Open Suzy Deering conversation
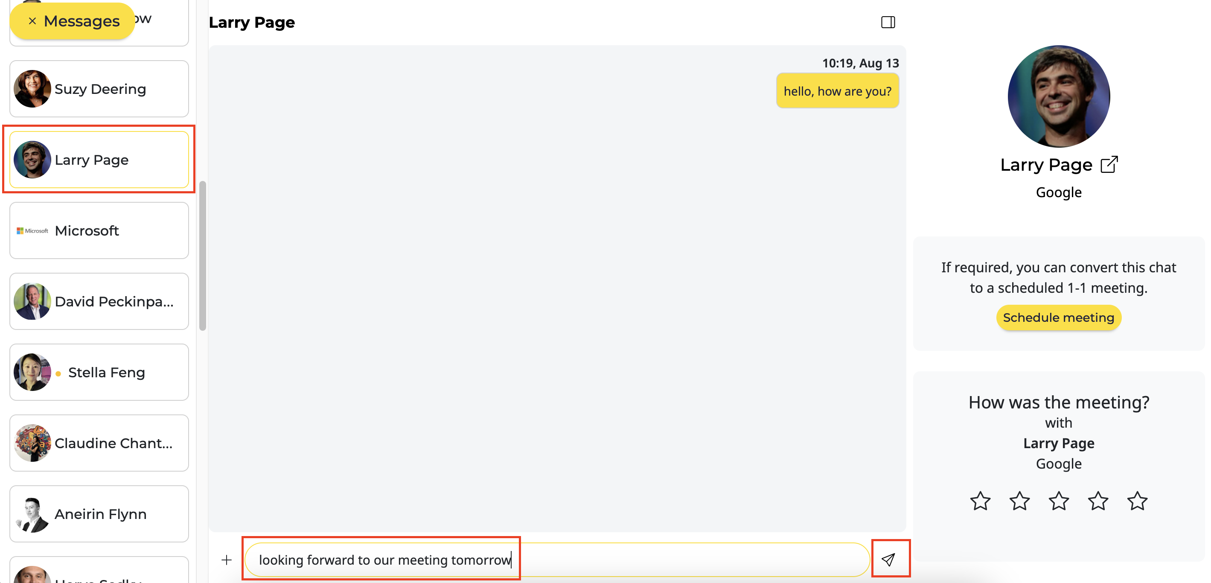Screen dimensions: 1211x583 99,89
